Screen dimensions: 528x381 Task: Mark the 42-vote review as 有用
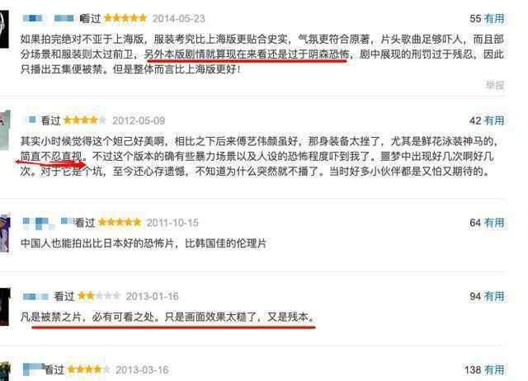click(494, 120)
